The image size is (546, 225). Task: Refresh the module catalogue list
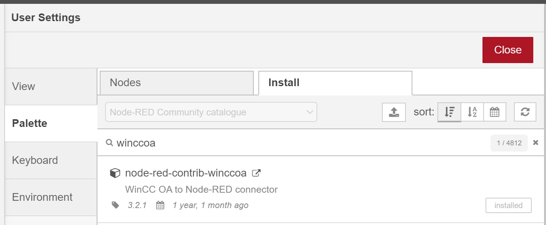point(525,112)
